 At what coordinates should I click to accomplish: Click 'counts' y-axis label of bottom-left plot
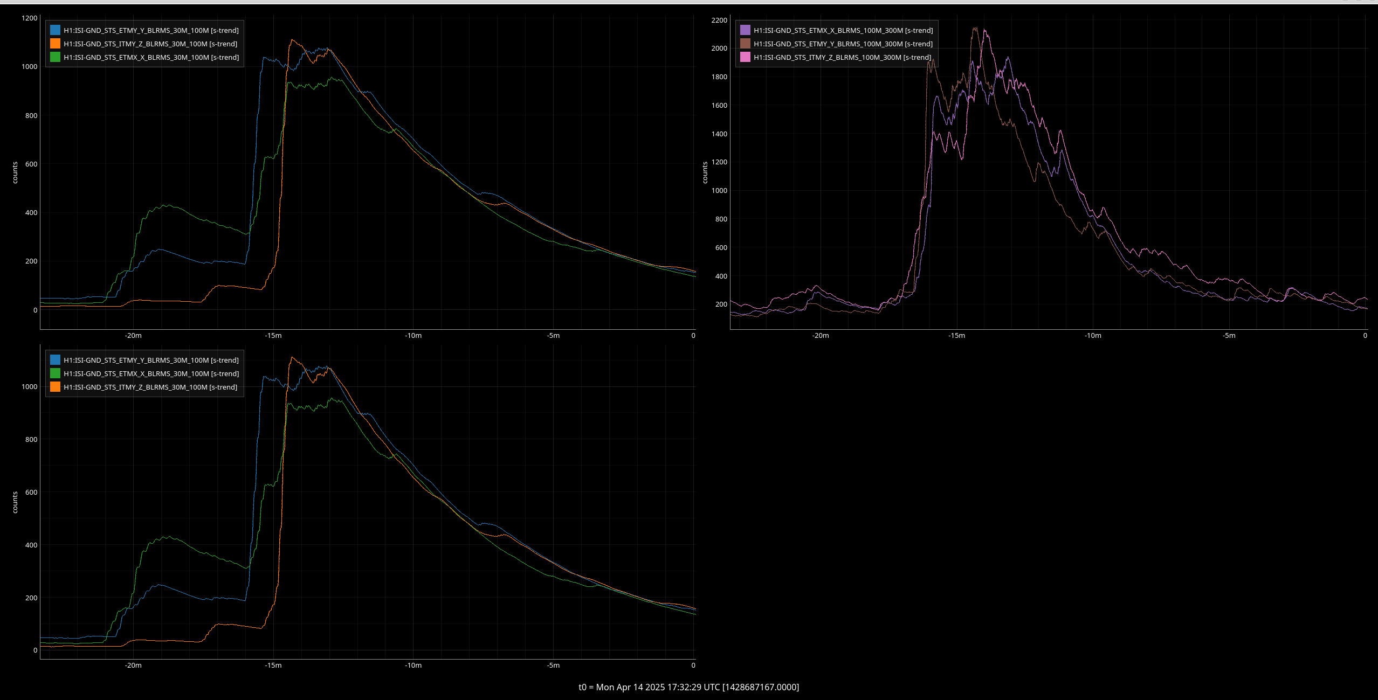[x=15, y=502]
